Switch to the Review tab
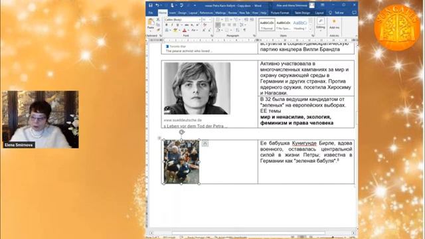 tap(232, 13)
